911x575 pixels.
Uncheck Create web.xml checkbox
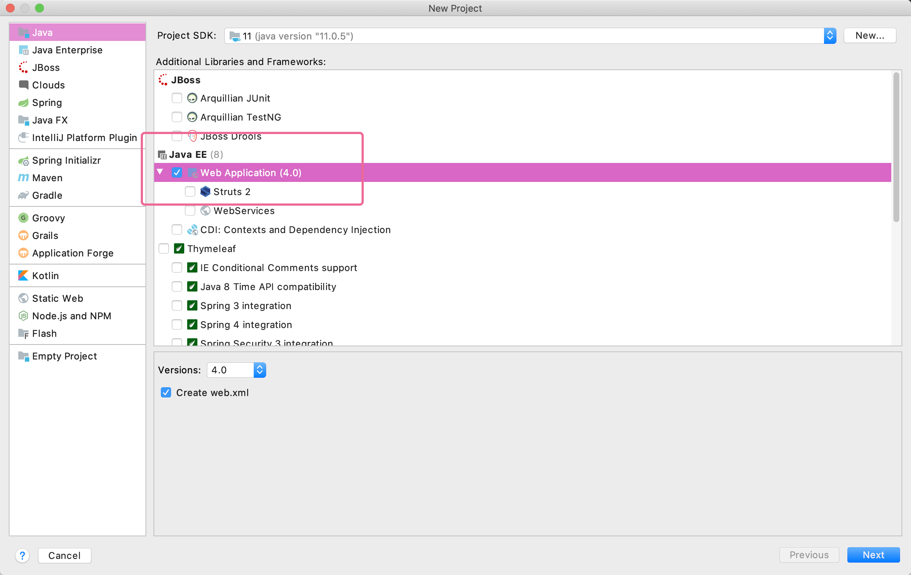pyautogui.click(x=166, y=392)
